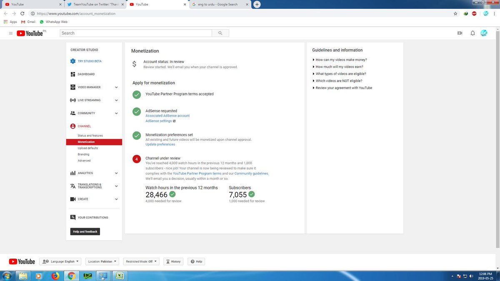The image size is (500, 281).
Task: Click the Dashboard icon in sidebar
Action: tap(73, 74)
